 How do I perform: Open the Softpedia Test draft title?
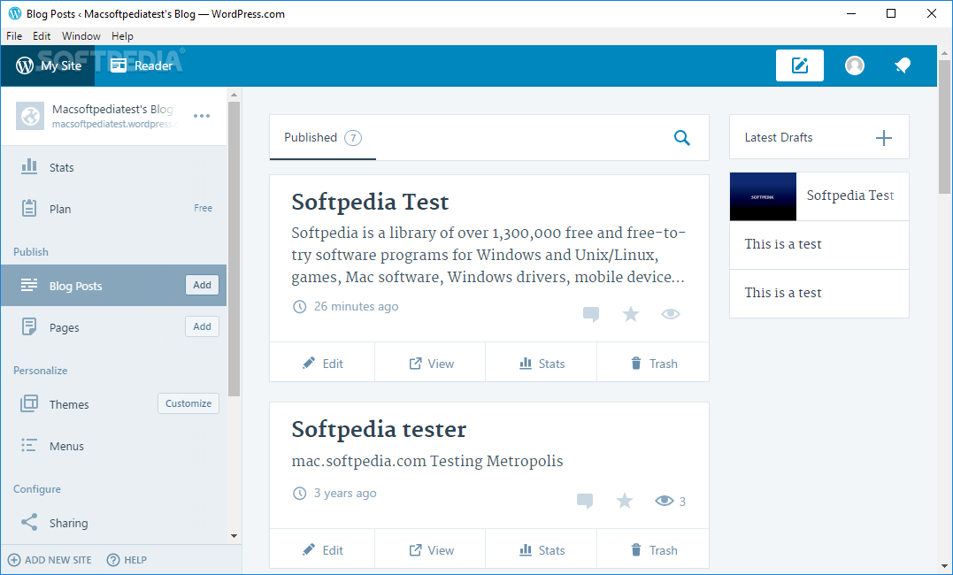click(849, 195)
